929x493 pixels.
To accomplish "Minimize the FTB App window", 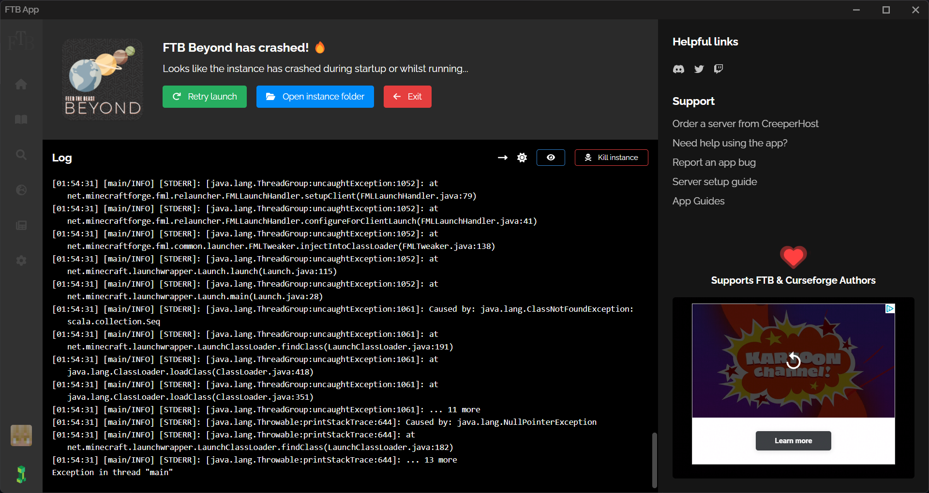I will [856, 10].
